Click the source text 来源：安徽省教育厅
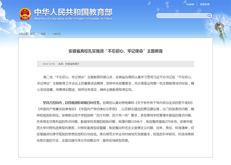Image resolution: width=231 pixels, height=165 pixels. click(x=69, y=64)
